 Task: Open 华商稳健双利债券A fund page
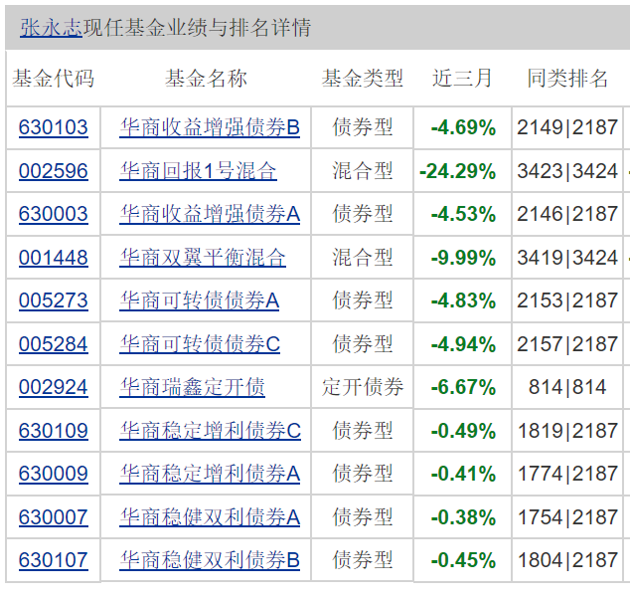point(210,517)
